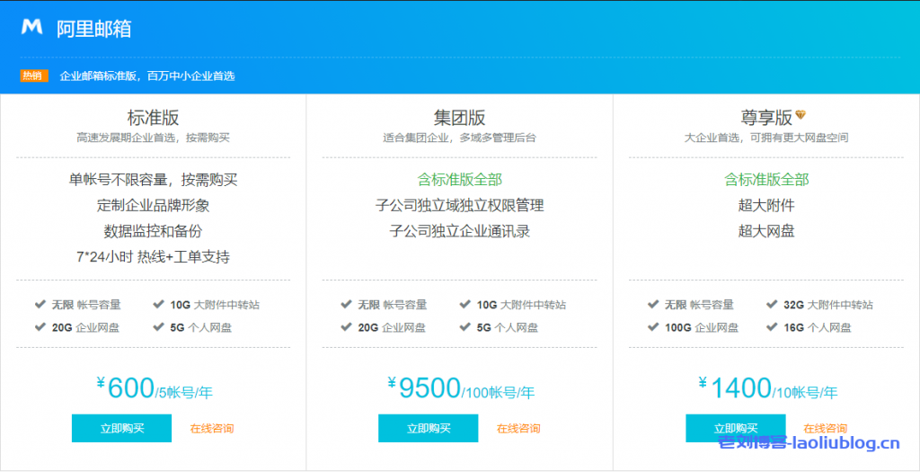Click the 100G 企业网盘 label
Screen dimensions: 920x472
click(701, 327)
